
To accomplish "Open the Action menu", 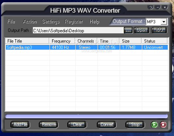I will click(30, 21).
